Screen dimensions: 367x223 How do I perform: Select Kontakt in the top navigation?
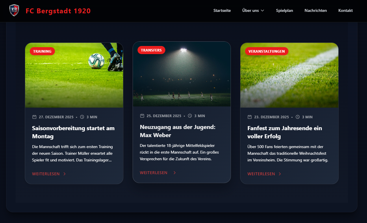(345, 10)
